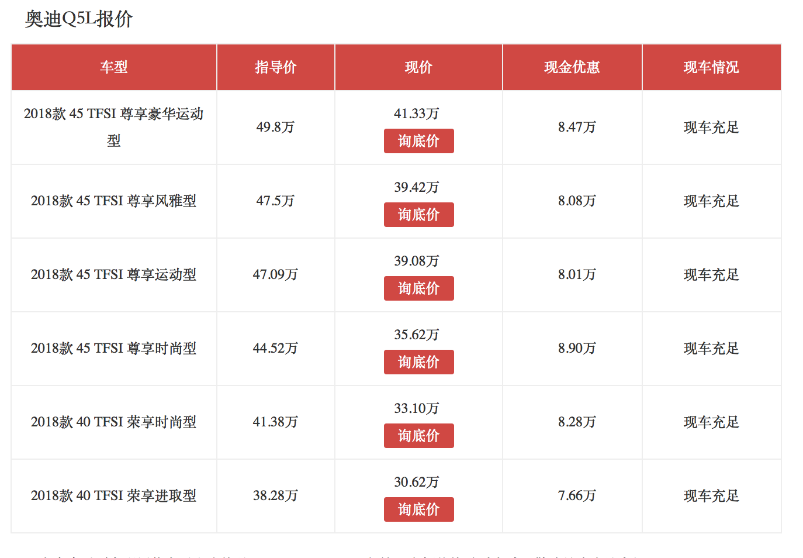This screenshot has width=803, height=558.
Task: Click 现车充足 in the 荣享时尚型 row
Action: coord(711,422)
